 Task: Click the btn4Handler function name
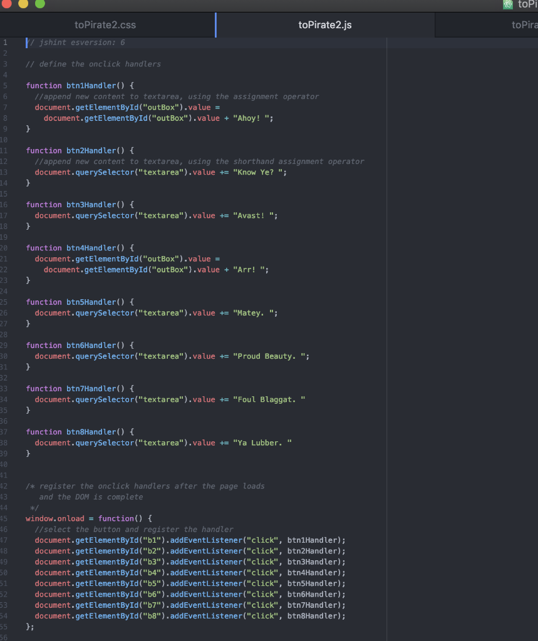[x=91, y=248]
